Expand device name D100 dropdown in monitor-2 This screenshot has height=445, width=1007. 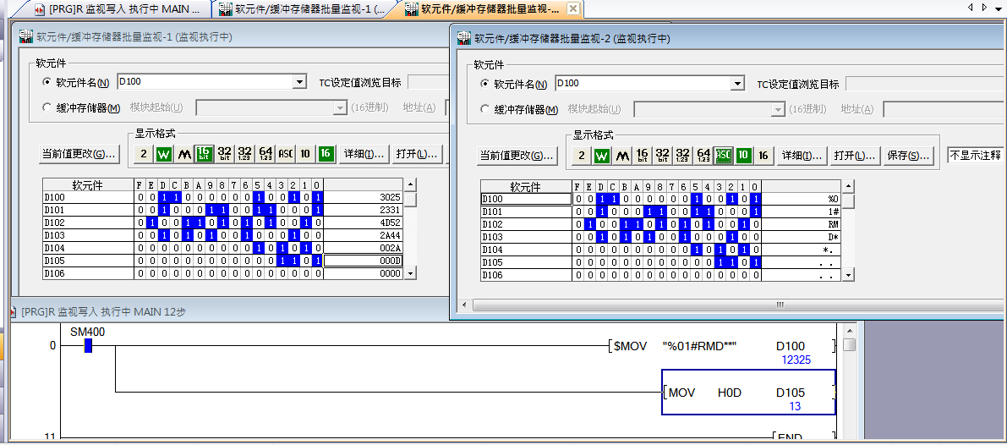click(737, 84)
